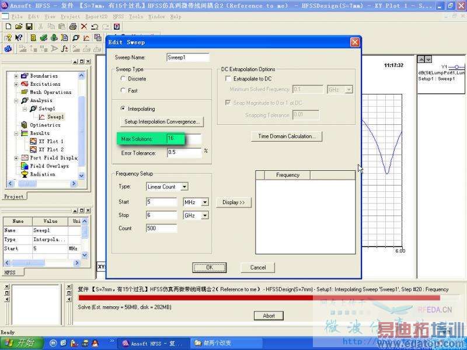Click the Add Frequency Sweep chart icon
467x350 pixels.
tap(86, 38)
